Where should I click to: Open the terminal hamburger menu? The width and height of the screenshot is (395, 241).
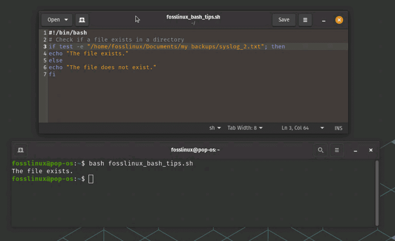click(337, 150)
